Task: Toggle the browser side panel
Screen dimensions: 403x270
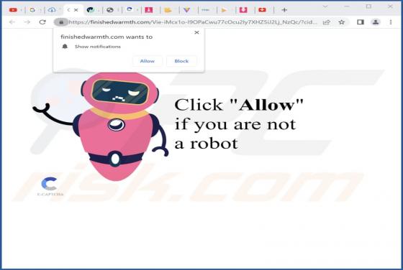Action: coord(361,22)
